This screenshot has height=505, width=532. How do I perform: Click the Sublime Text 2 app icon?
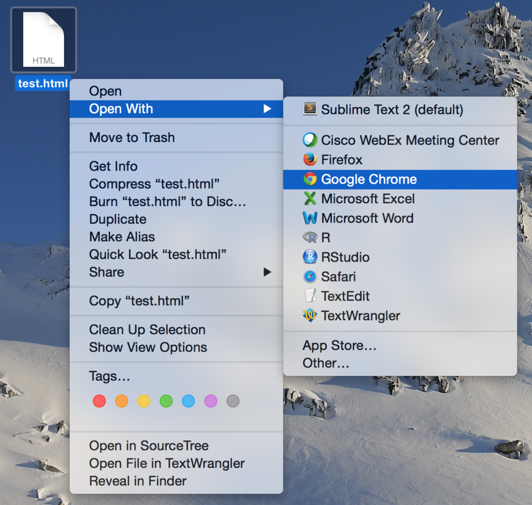pos(310,109)
